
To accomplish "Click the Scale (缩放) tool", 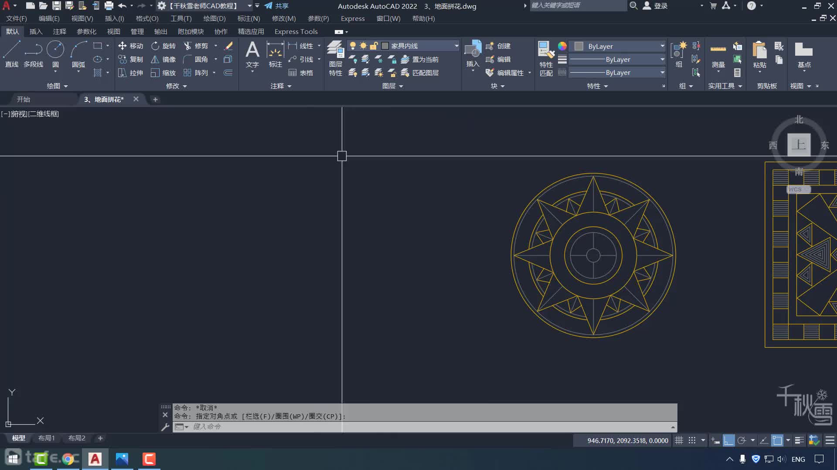I will pos(163,73).
